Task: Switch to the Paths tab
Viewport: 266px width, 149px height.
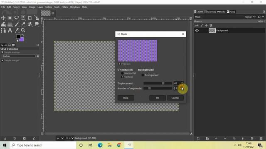Action: click(x=222, y=12)
